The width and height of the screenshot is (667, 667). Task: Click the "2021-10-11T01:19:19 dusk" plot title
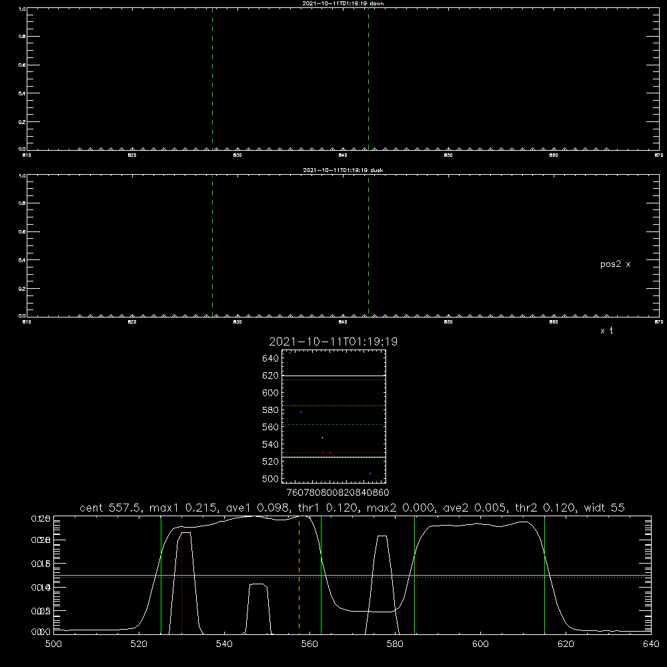click(x=343, y=170)
